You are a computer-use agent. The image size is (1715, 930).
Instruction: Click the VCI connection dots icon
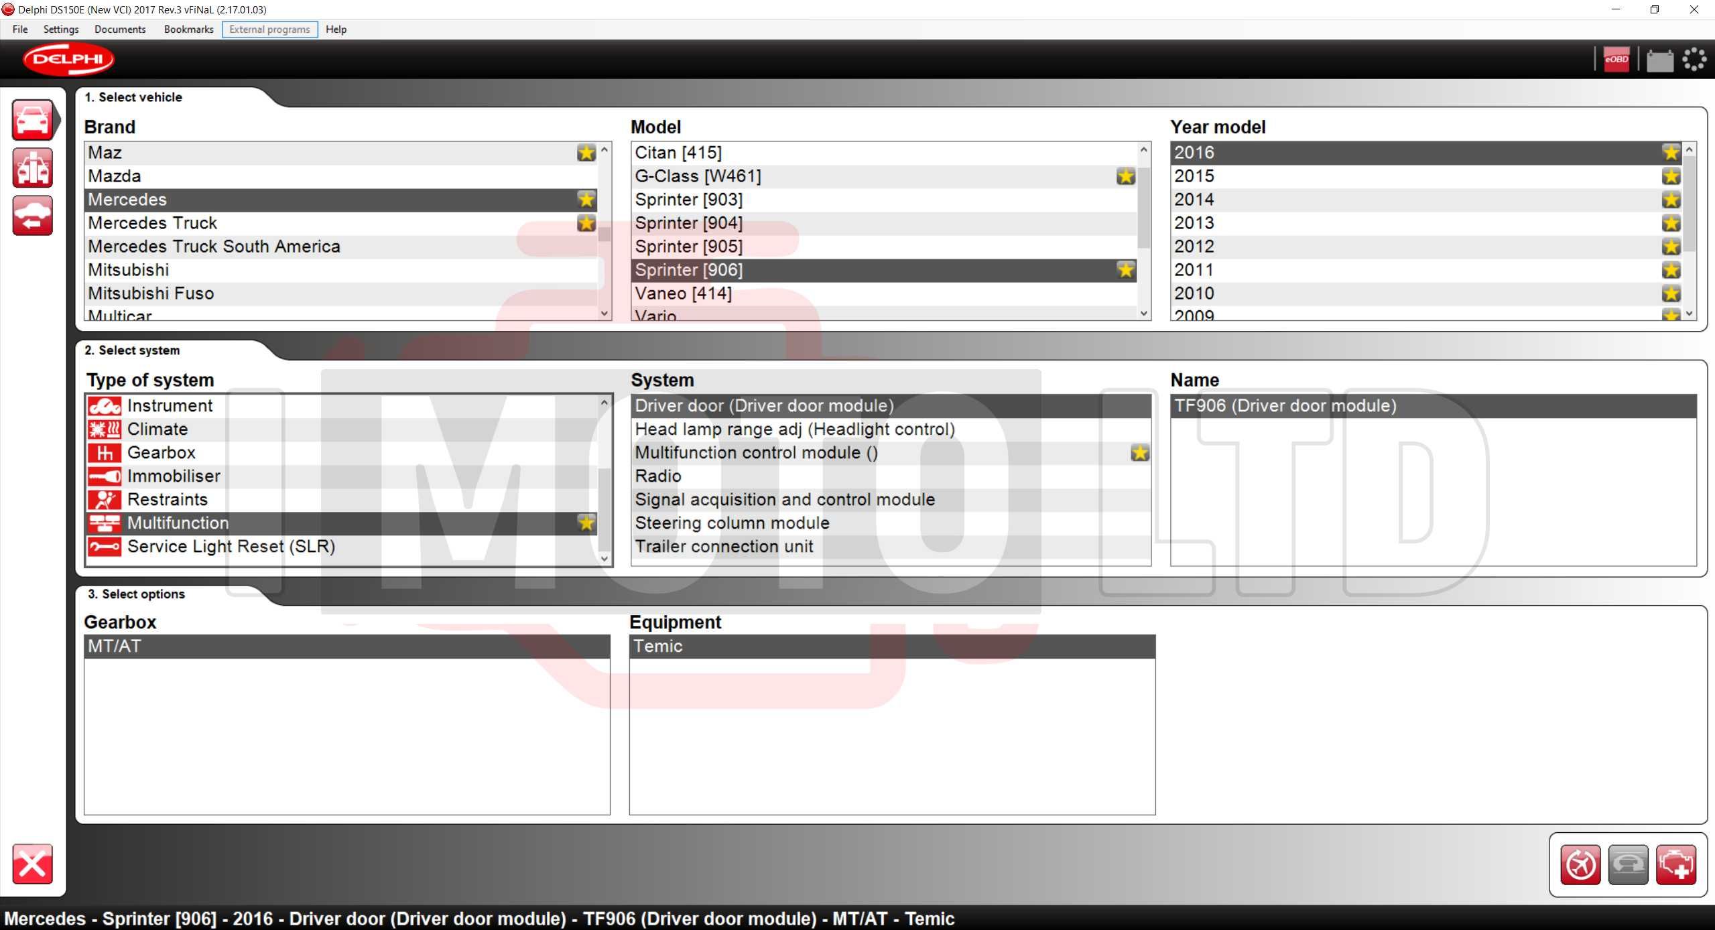(x=1694, y=60)
